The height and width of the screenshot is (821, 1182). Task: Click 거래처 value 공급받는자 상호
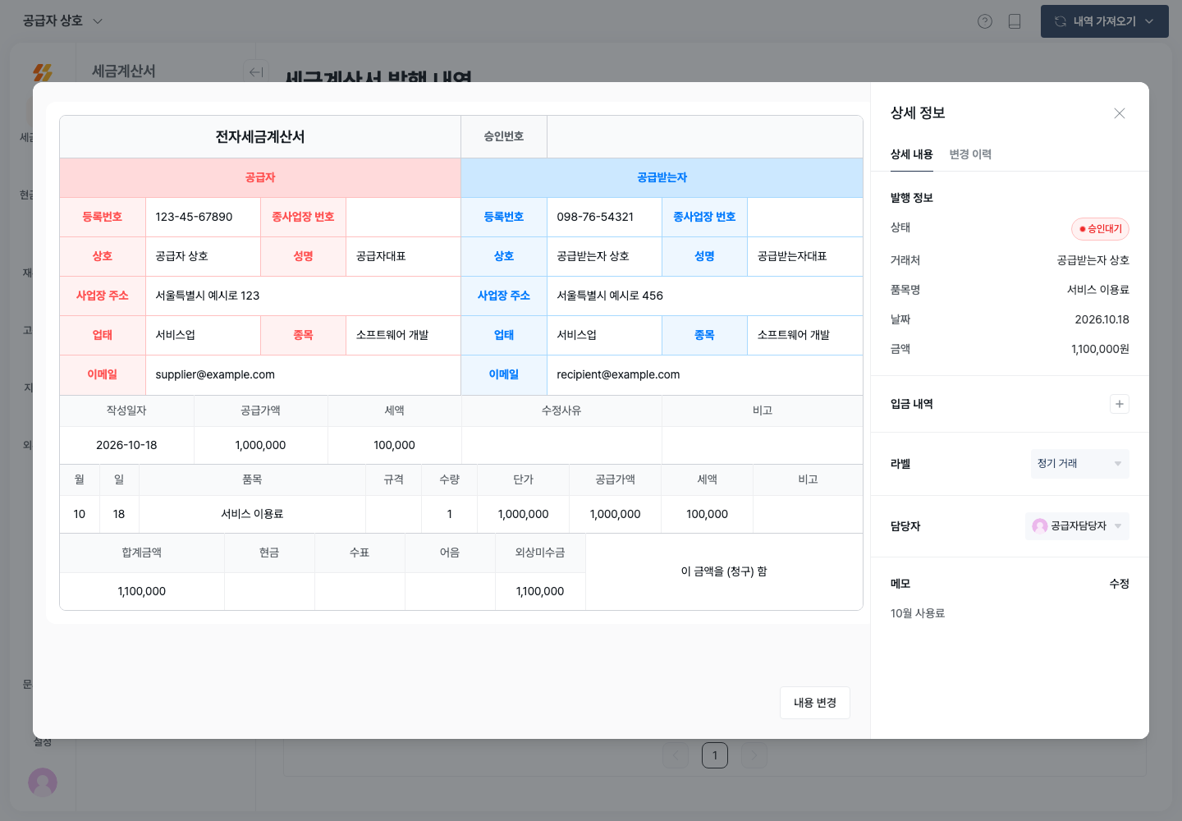pos(1093,260)
